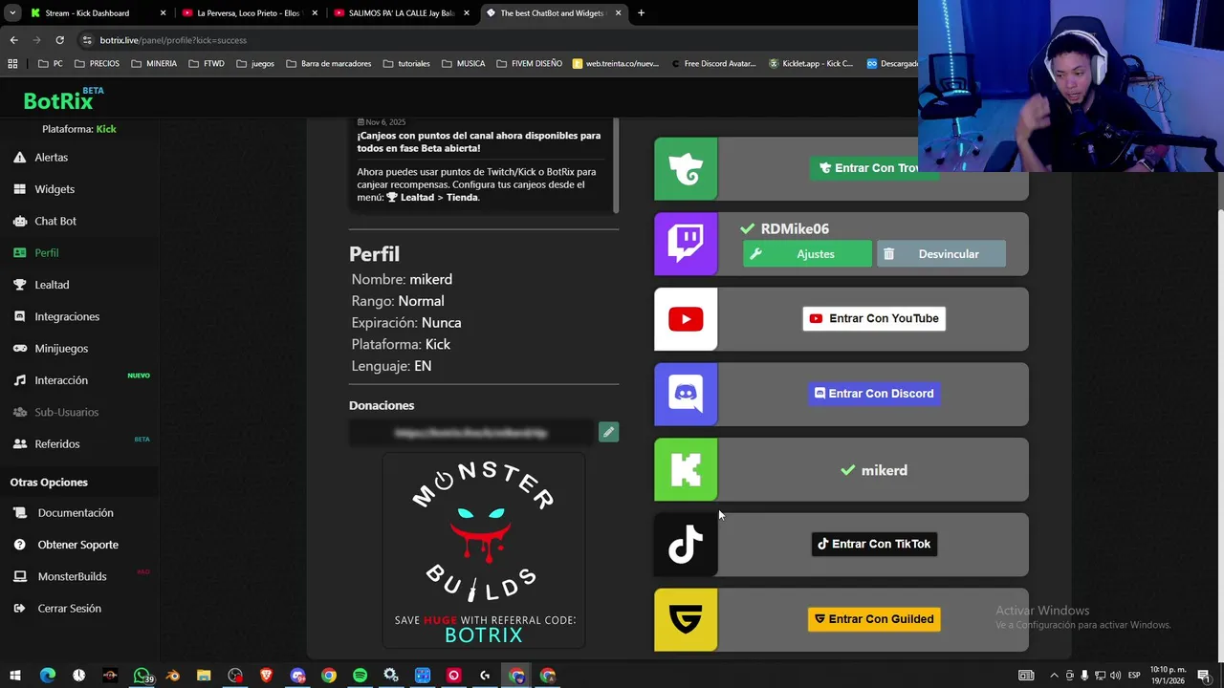Unlink Twitch with Desvincular button

point(941,254)
